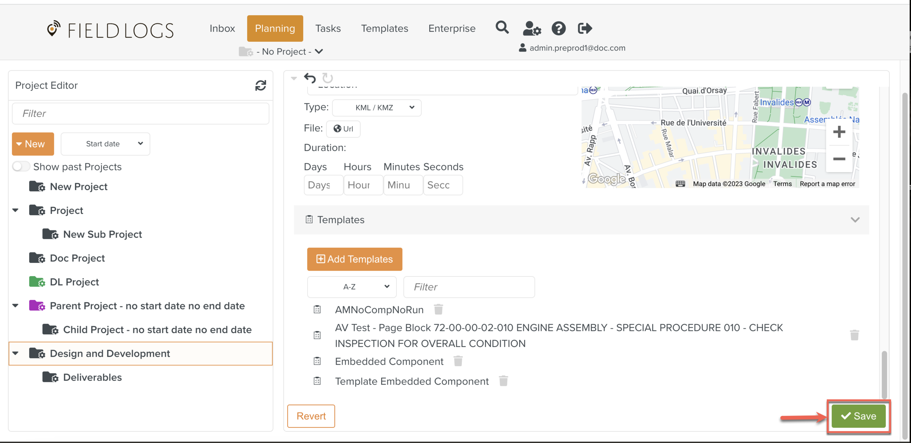Image resolution: width=911 pixels, height=443 pixels.
Task: Collapse the Templates section chevron
Action: 855,220
